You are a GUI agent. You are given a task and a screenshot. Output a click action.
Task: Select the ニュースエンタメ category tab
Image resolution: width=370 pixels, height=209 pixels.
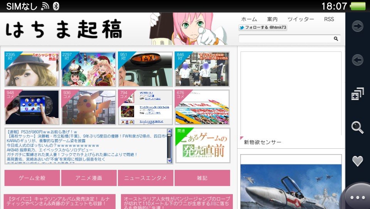pos(146,178)
